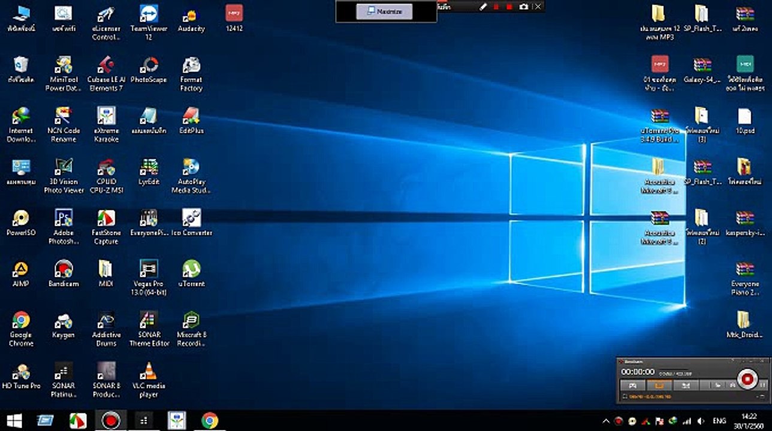
Task: Select the SONAR Theme Editor icon
Action: point(149,329)
